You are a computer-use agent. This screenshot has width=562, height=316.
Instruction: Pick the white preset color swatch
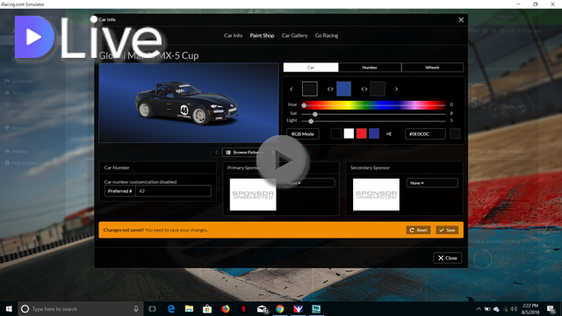tap(349, 133)
